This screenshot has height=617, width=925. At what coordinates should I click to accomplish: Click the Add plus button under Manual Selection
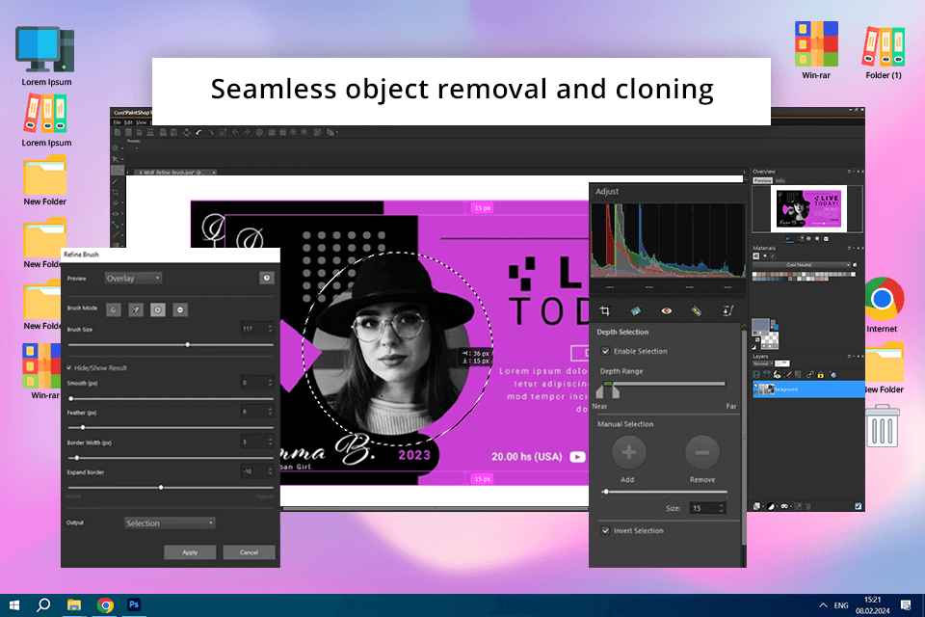[x=629, y=452]
